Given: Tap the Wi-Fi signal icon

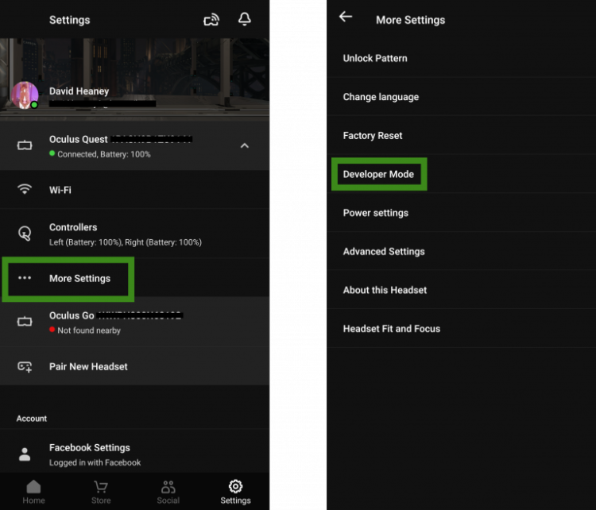Looking at the screenshot, I should [25, 189].
